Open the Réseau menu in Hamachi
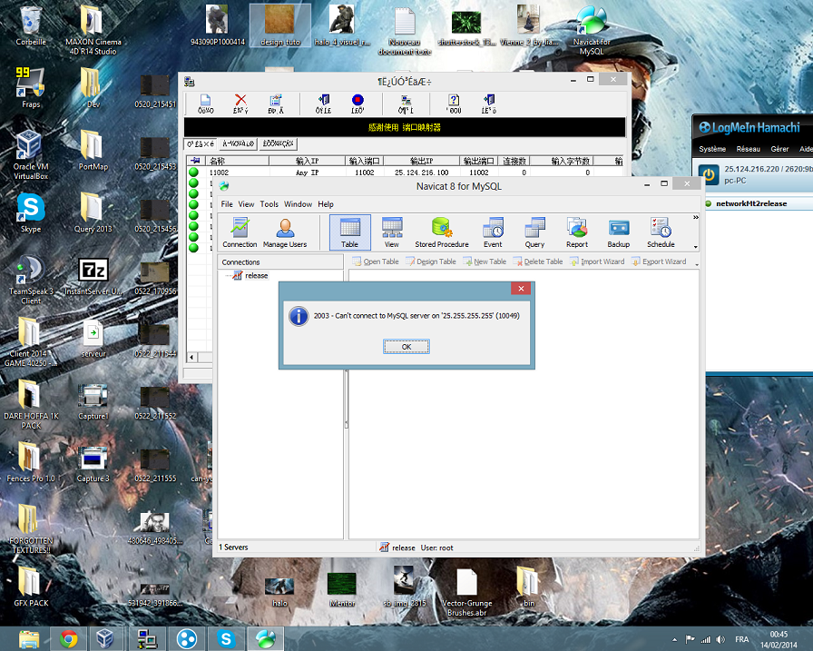Viewport: 813px width, 651px height. 749,149
